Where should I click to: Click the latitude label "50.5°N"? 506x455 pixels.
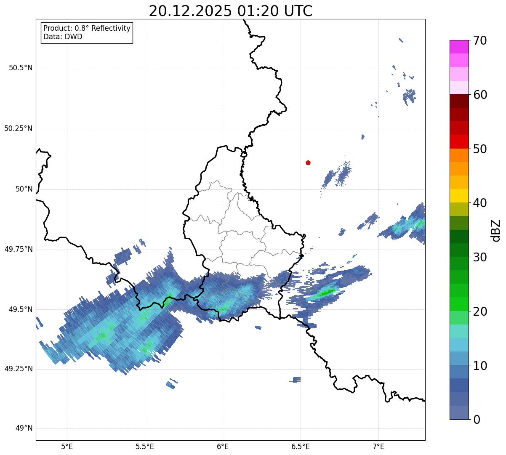tap(21, 68)
